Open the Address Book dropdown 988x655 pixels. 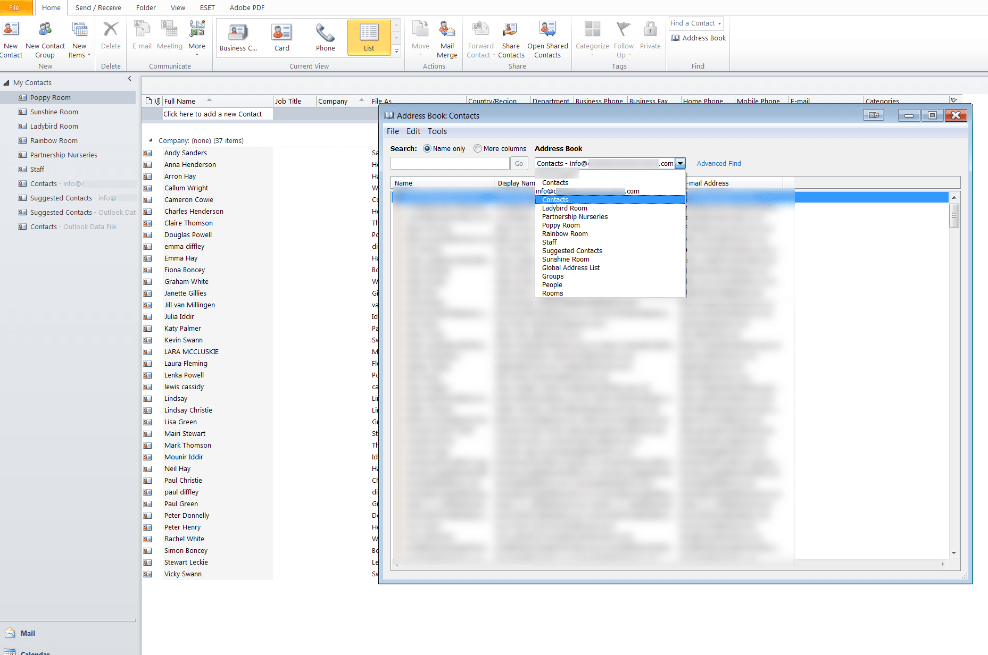click(680, 163)
